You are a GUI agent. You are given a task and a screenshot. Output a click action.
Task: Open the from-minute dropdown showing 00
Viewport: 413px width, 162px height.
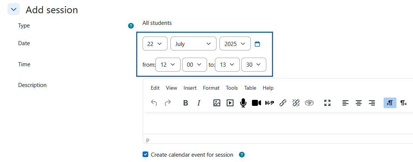[194, 65]
